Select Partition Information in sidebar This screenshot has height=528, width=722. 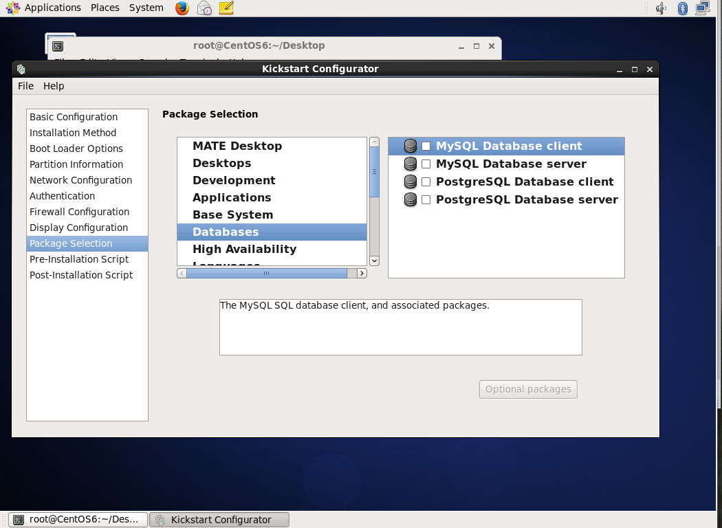coord(87,164)
